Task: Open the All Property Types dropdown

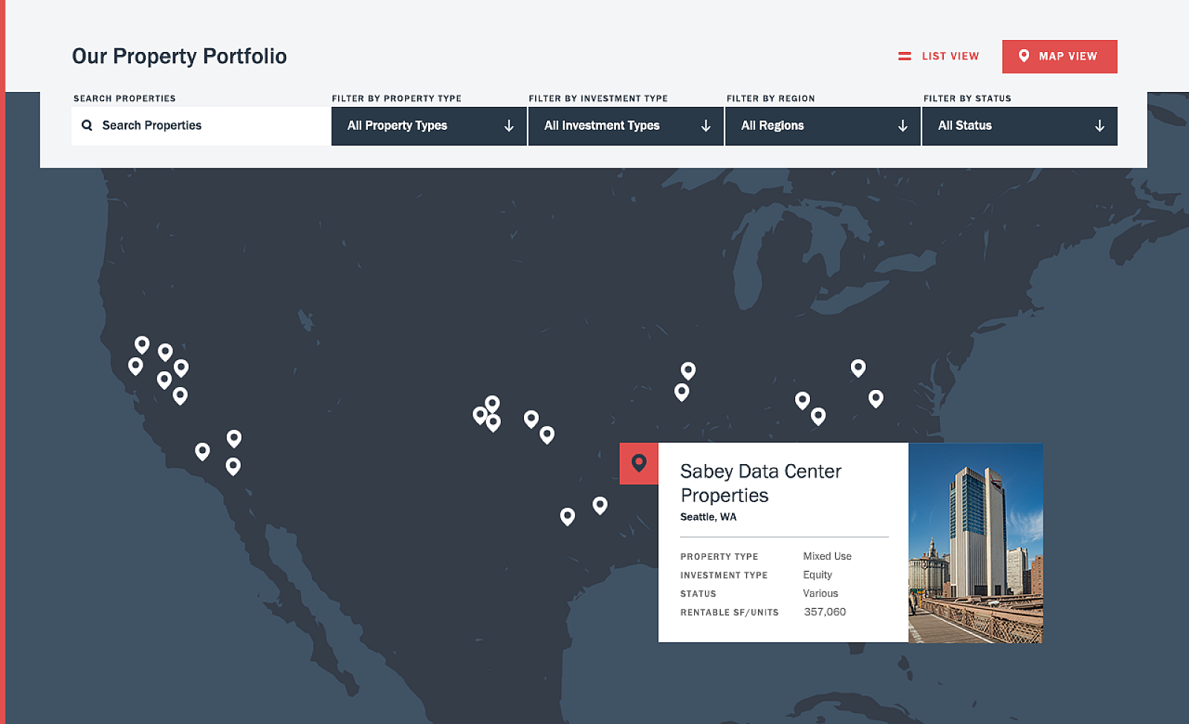Action: [429, 126]
